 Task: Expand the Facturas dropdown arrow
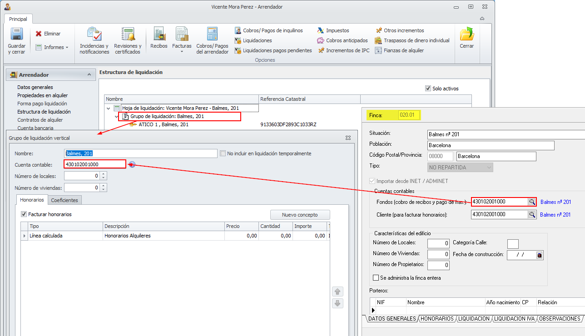pos(182,52)
